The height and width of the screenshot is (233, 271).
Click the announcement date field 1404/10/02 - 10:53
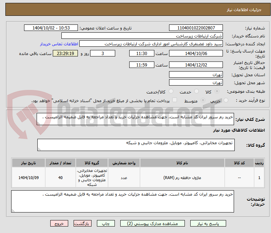point(51,28)
